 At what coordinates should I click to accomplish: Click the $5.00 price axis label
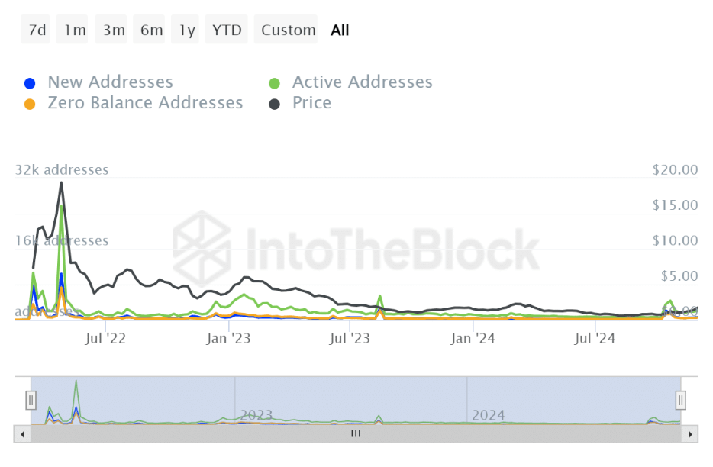679,275
